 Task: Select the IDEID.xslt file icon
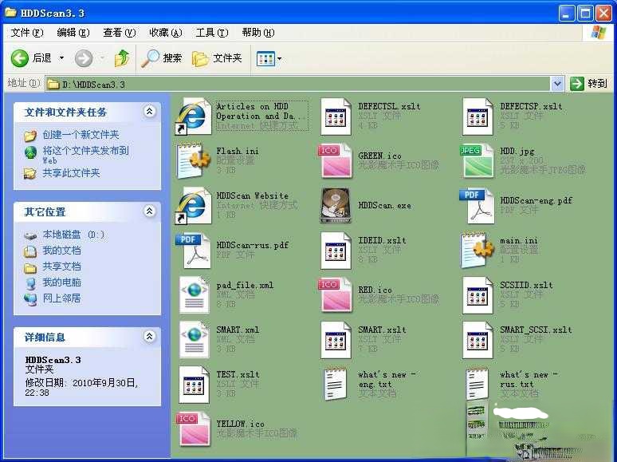pyautogui.click(x=336, y=251)
